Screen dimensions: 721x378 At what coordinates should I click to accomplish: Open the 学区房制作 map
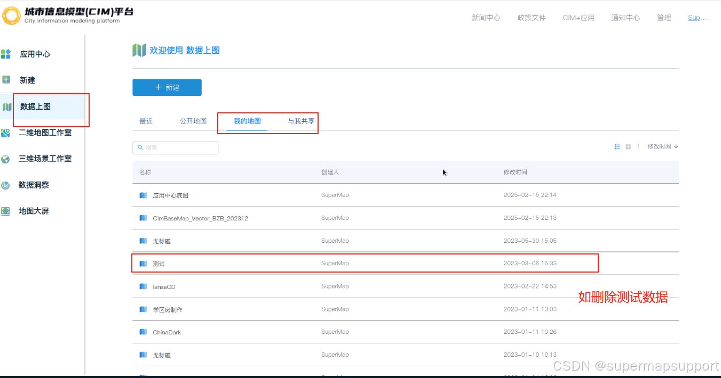pos(406,309)
